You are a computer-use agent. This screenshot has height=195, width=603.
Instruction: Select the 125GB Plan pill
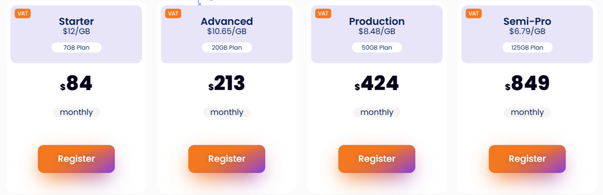click(527, 48)
